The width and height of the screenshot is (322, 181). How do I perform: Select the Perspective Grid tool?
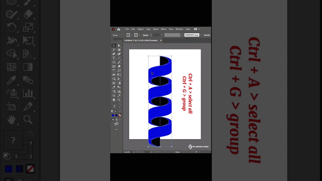(x=119, y=79)
